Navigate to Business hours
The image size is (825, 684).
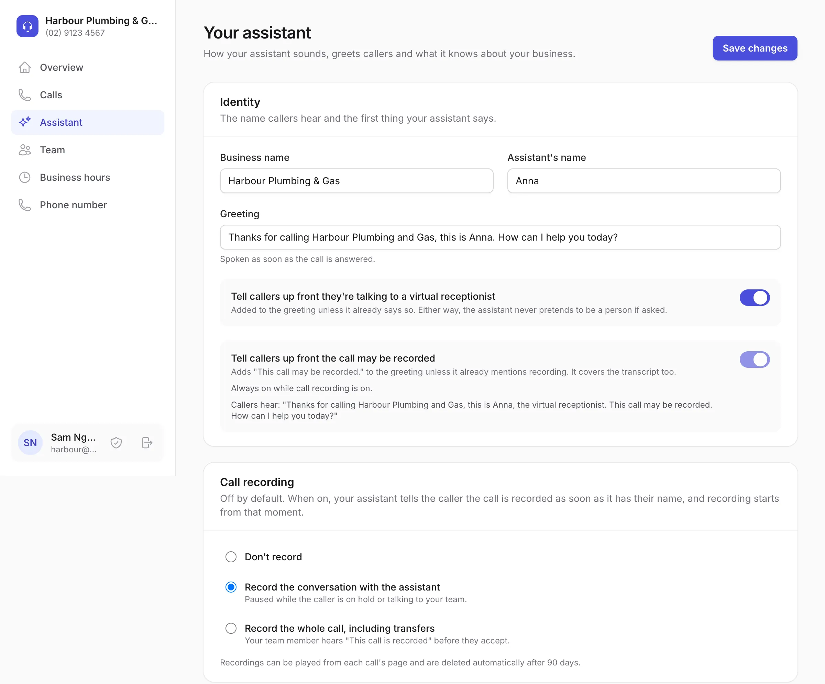click(88, 178)
